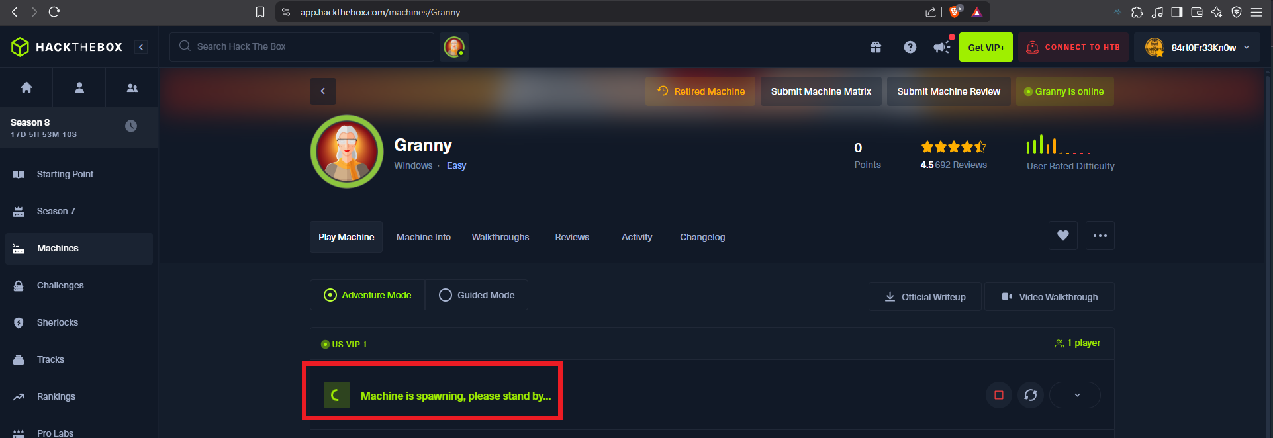The image size is (1273, 438).
Task: Click Submit Machine Matrix button
Action: pyautogui.click(x=821, y=91)
